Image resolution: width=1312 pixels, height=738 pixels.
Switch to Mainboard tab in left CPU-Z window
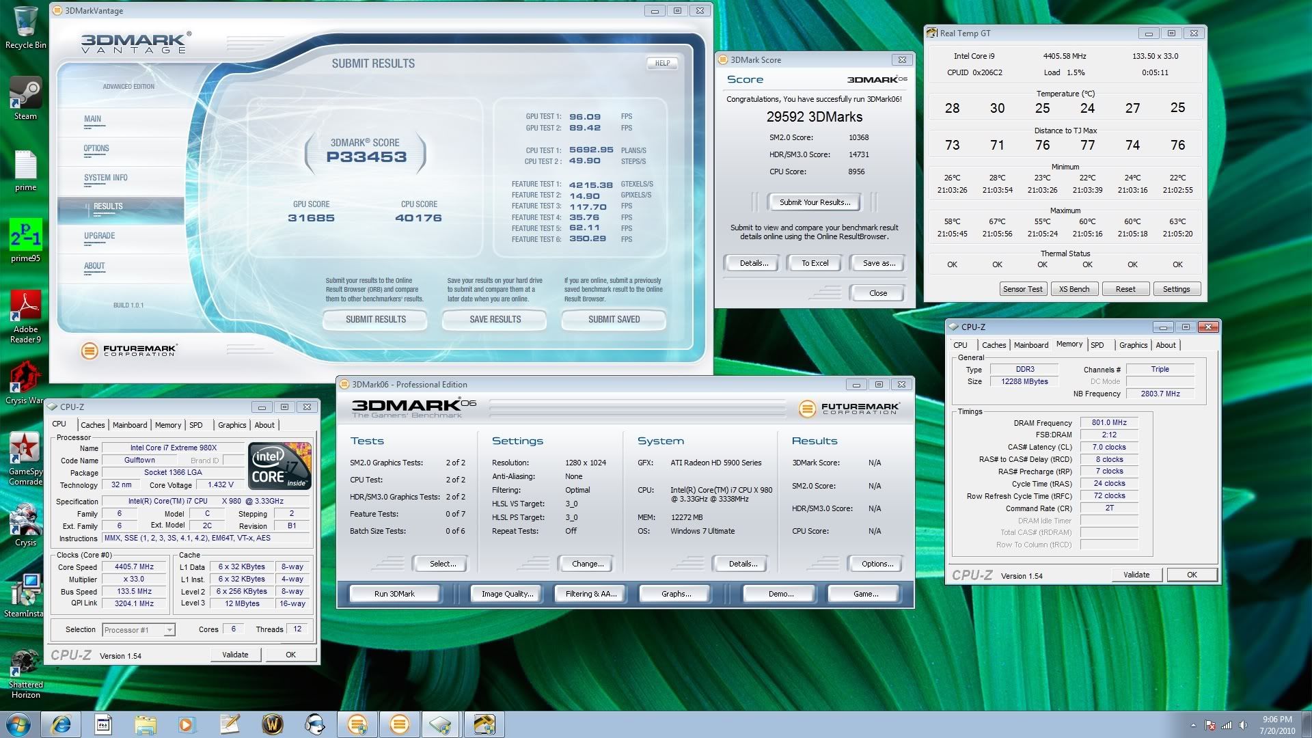[x=130, y=425]
